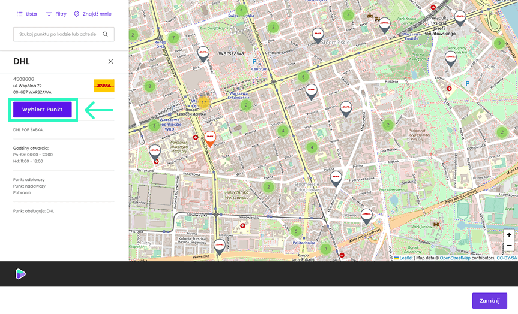Click the search field for pickup points
Screen dimensions: 518x314
pos(58,34)
